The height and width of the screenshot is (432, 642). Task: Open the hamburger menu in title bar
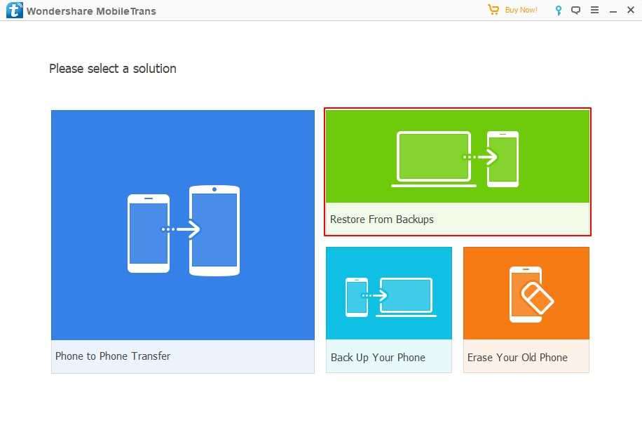pos(594,11)
